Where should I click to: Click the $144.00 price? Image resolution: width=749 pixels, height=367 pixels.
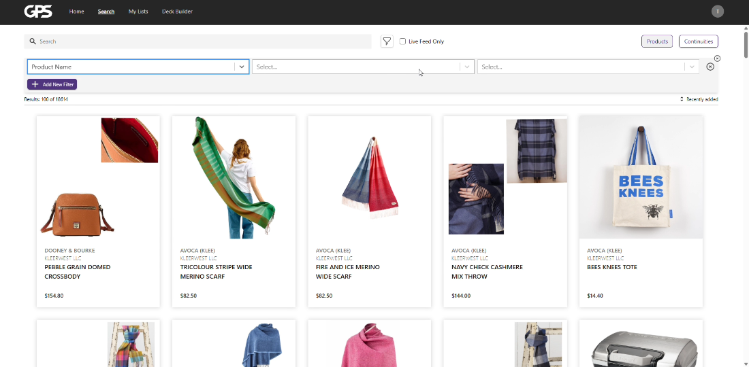click(461, 296)
